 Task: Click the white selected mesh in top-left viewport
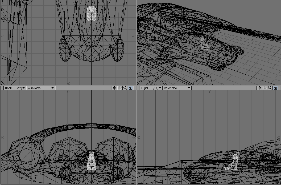click(91, 14)
